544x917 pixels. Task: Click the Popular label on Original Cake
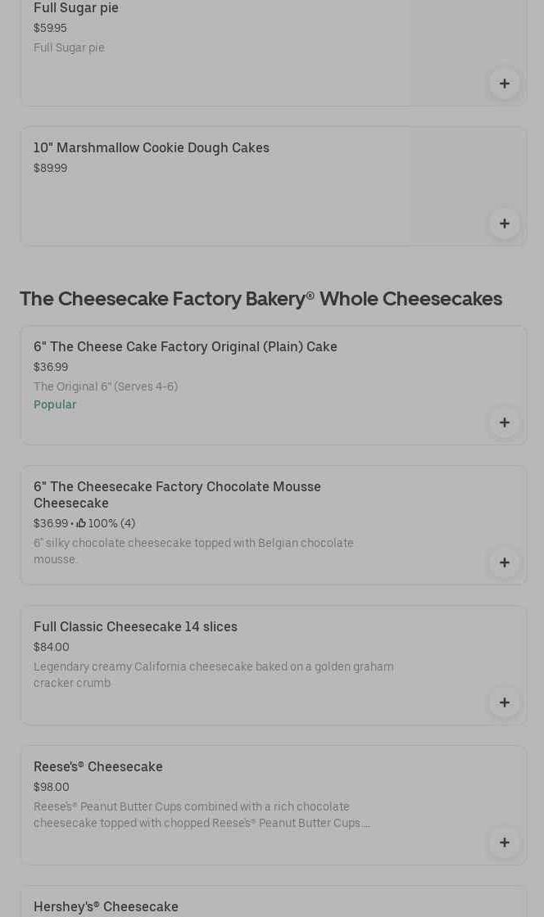(x=55, y=405)
